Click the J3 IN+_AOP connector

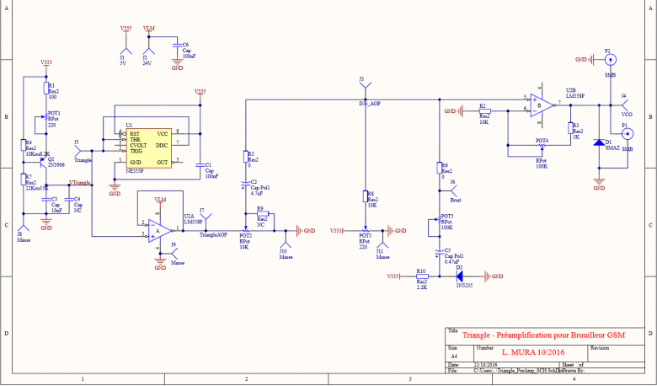click(366, 84)
